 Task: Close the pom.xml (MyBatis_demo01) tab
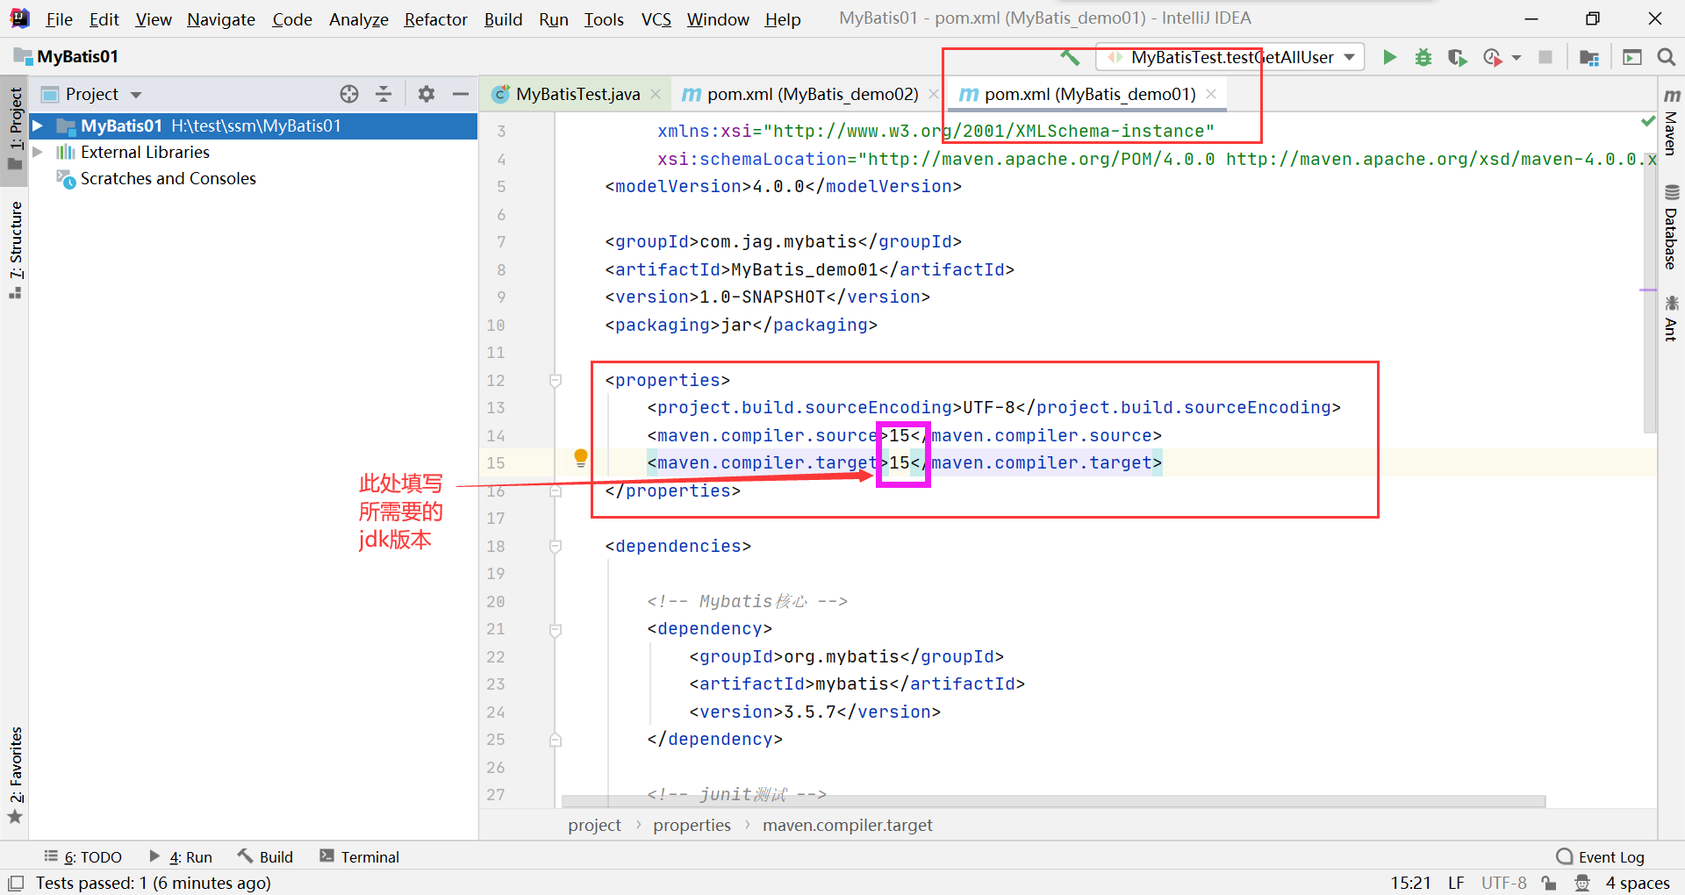[x=1211, y=94]
